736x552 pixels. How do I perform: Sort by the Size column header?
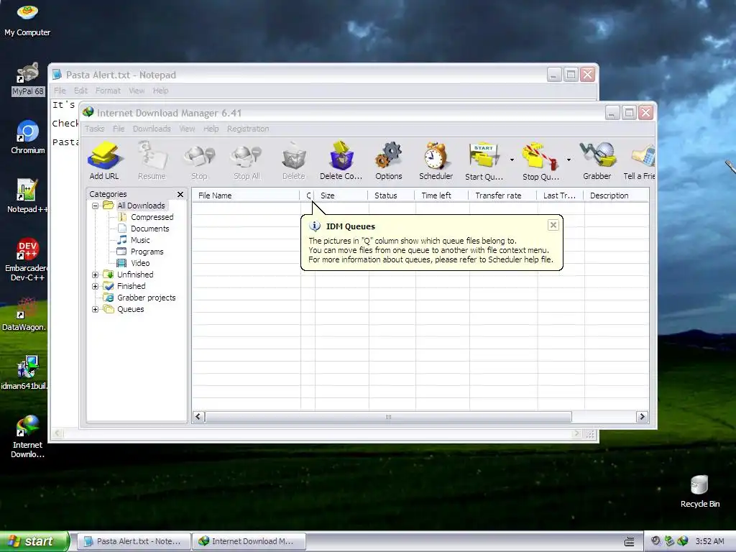pos(341,195)
